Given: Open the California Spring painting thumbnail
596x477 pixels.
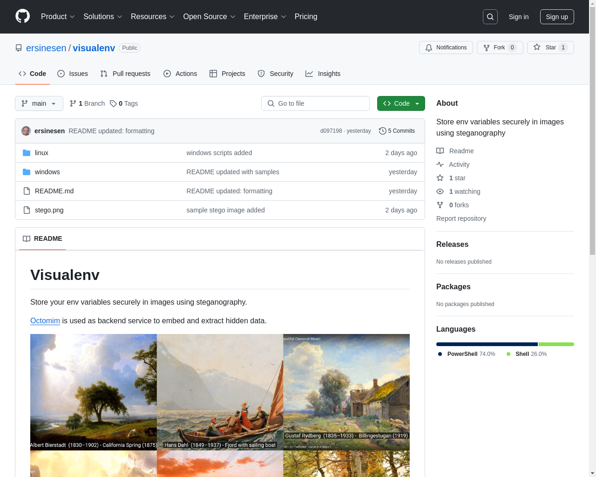Looking at the screenshot, I should 94,392.
